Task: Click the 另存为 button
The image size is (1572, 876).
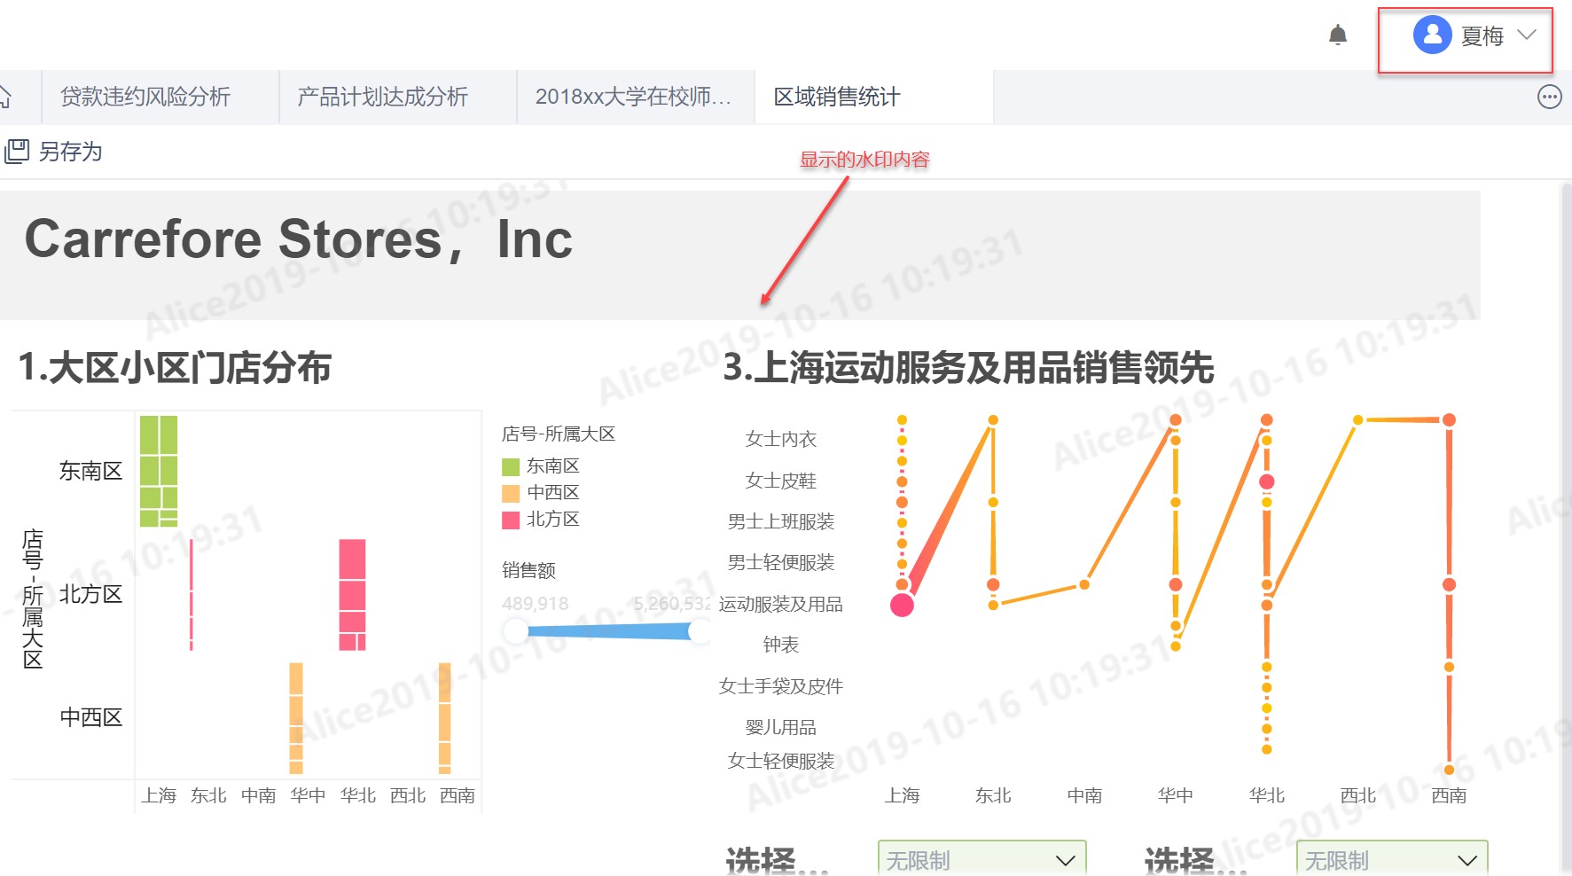Action: pos(54,152)
